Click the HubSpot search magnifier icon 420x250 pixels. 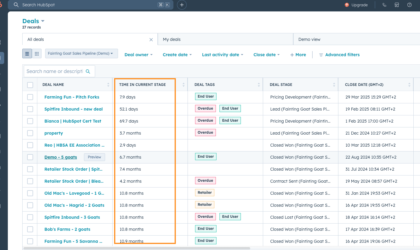16,5
